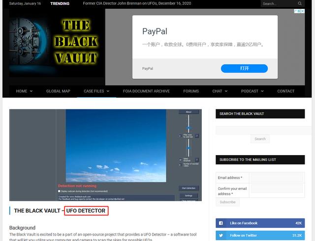Close the PayPal ad via X icon
Viewport: 315px width, 241px height.
(x=302, y=11)
